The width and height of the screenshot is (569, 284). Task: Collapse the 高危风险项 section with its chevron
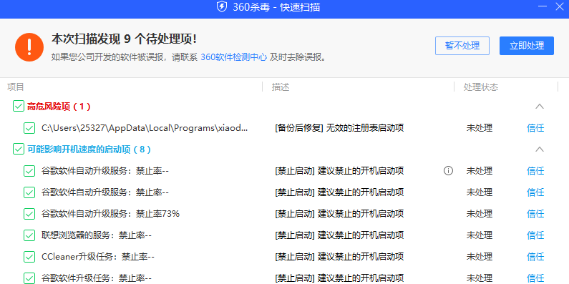540,107
